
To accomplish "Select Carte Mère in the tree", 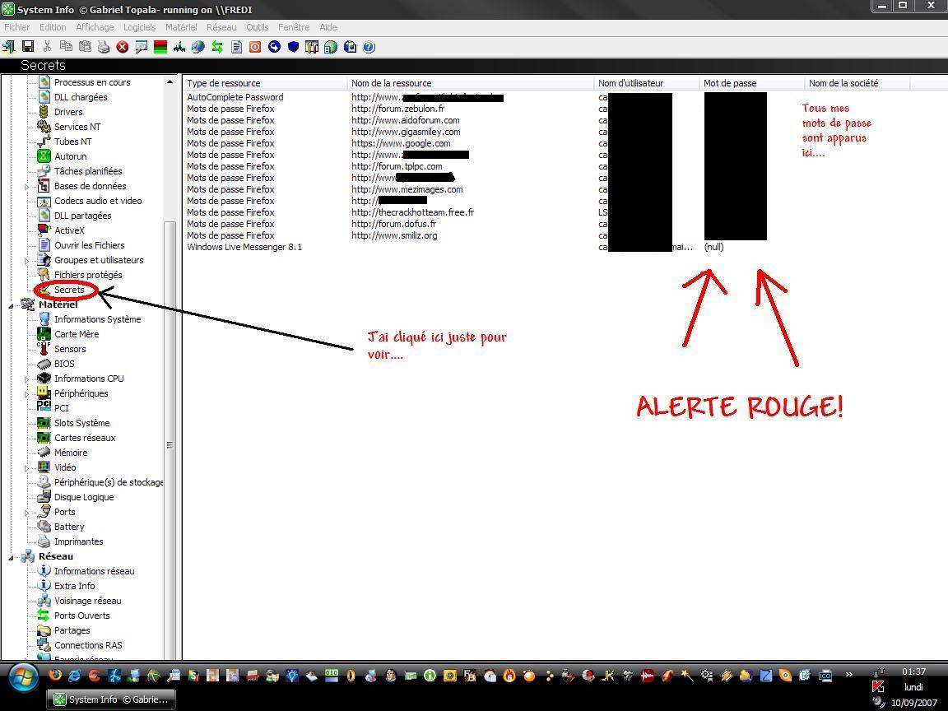I will pos(76,334).
